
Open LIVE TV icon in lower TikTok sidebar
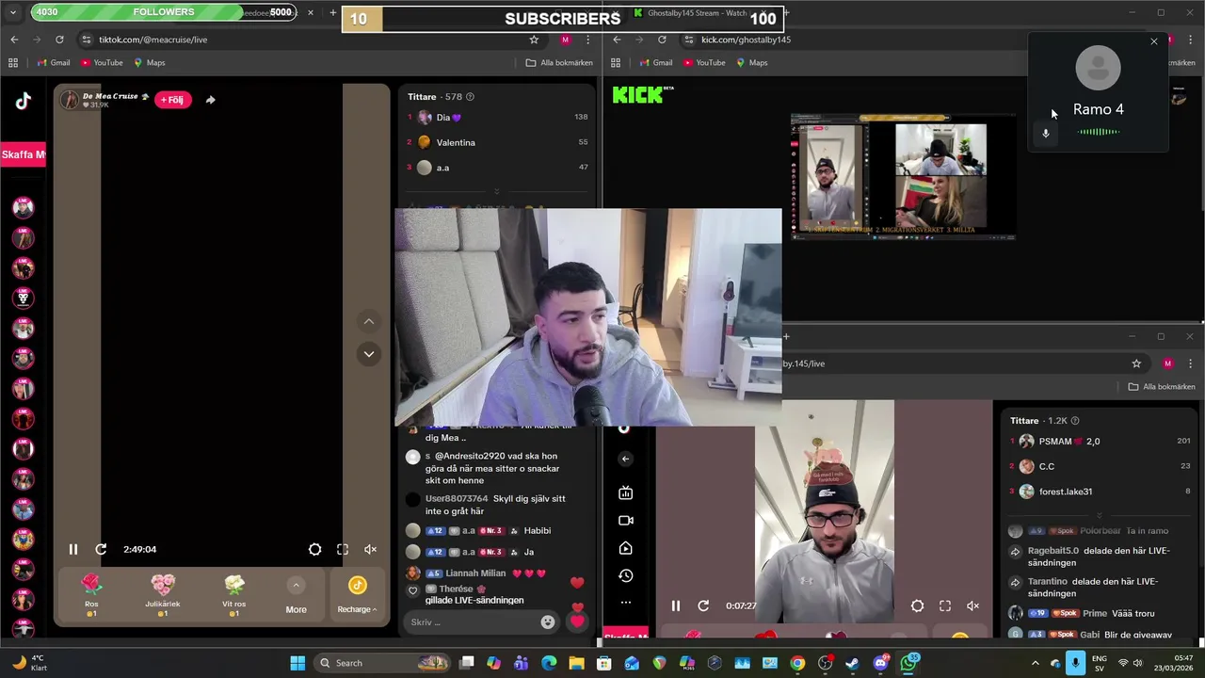pyautogui.click(x=625, y=492)
